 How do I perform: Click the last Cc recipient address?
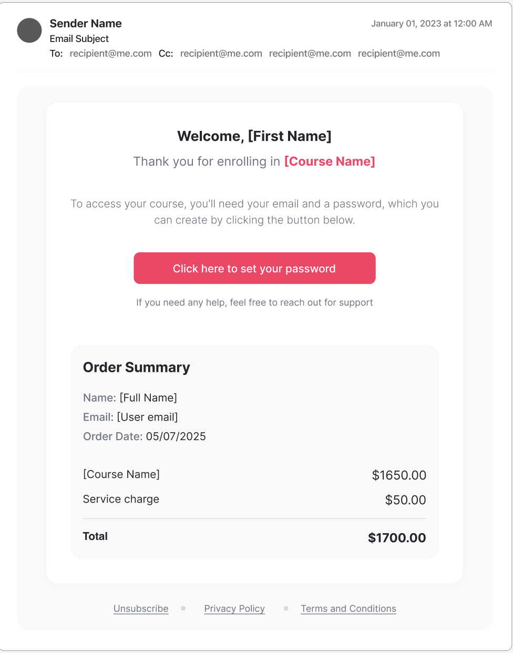[x=399, y=54]
